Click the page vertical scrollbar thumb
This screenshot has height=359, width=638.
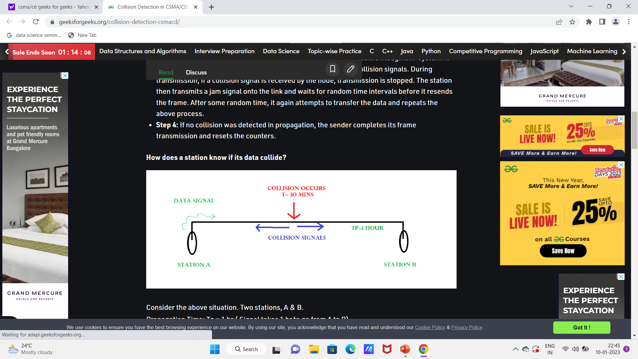(x=634, y=130)
